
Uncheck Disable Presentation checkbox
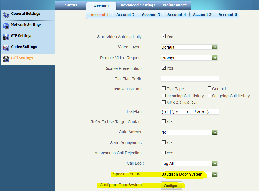[x=164, y=68]
